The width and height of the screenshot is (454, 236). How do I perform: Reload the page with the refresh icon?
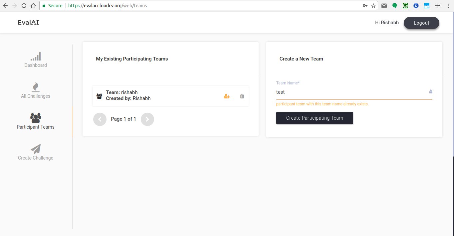[24, 6]
